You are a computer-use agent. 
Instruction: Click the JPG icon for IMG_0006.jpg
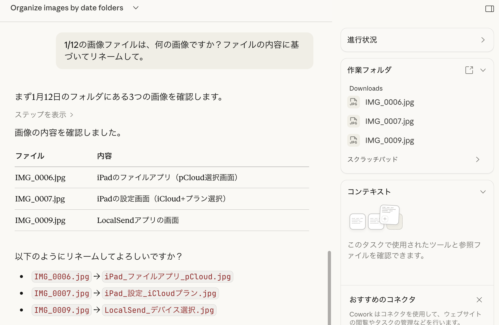pos(353,102)
